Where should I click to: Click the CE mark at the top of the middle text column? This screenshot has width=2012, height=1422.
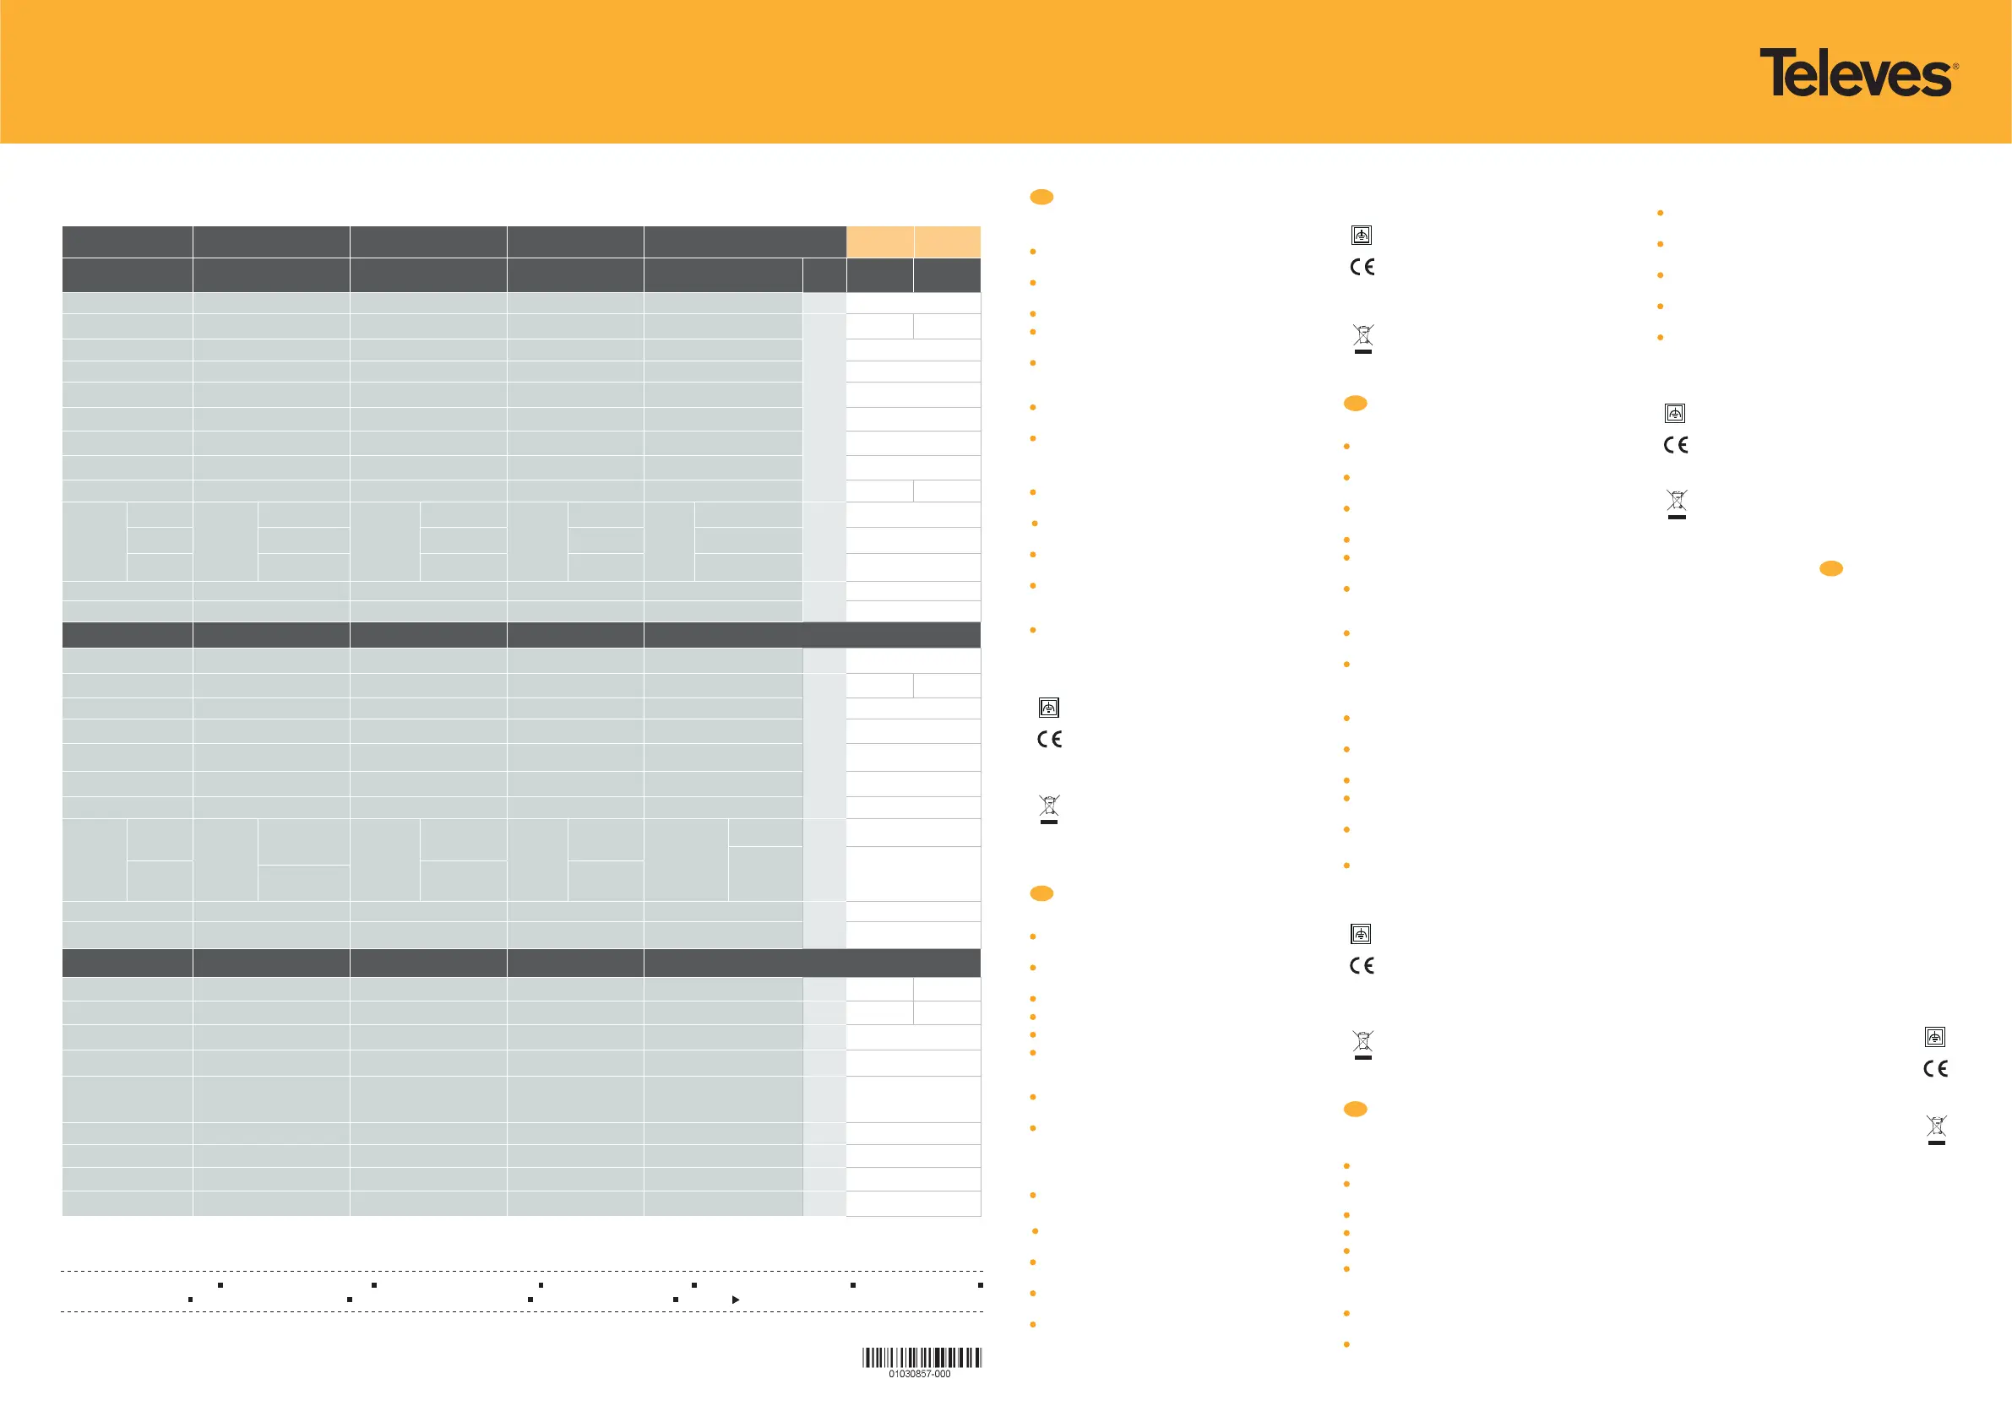pyautogui.click(x=1362, y=267)
